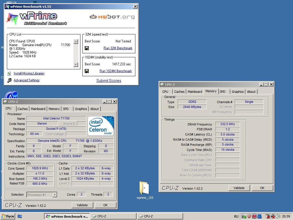Click OK in Memory CPU-Z window
This screenshot has width=293, height=220.
[x=262, y=188]
